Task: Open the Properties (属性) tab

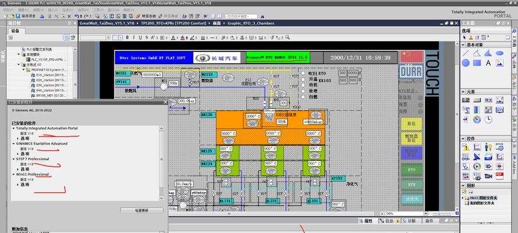Action: 366,221
